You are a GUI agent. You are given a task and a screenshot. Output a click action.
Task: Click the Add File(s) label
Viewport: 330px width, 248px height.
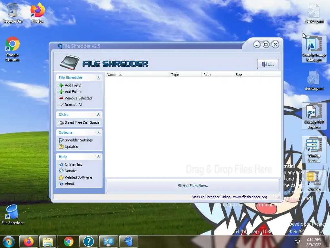(73, 85)
